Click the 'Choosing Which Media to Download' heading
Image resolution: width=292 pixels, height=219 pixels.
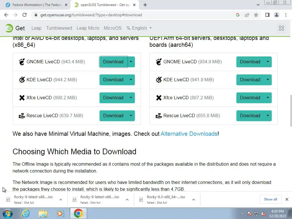[x=74, y=152]
